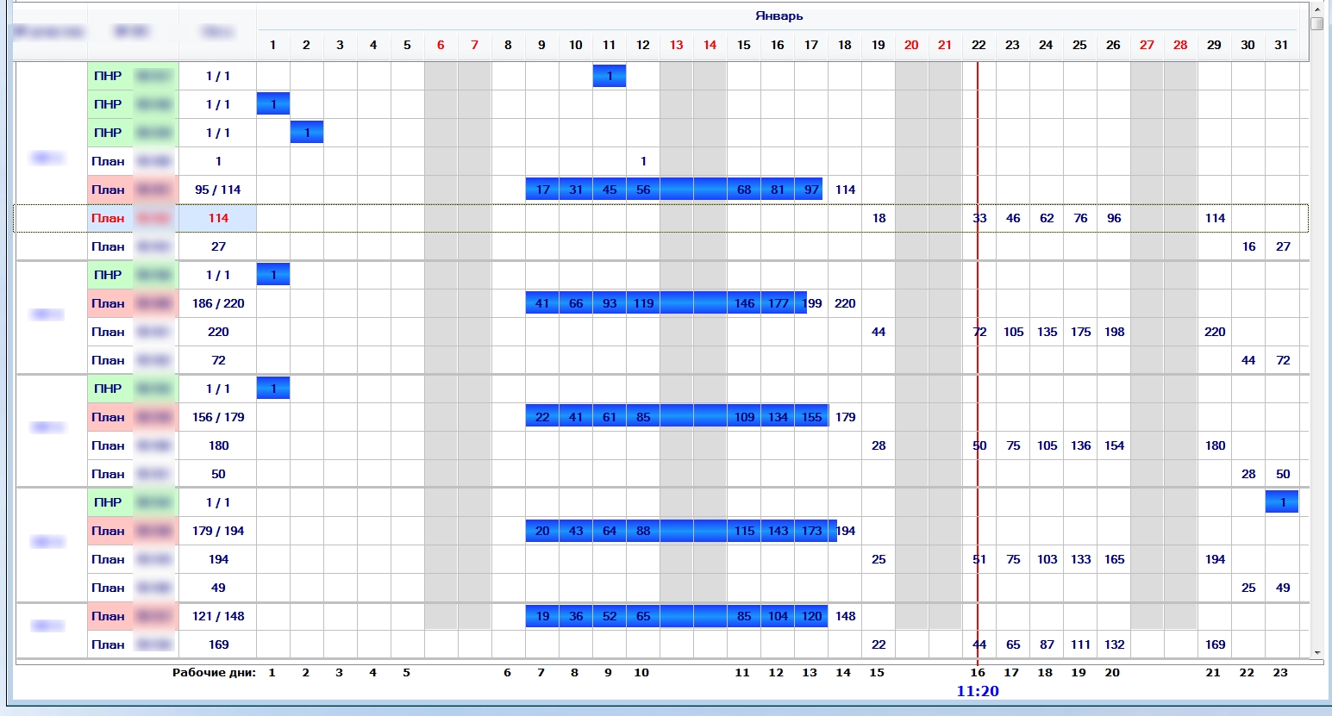The image size is (1332, 716).
Task: Grab the vertical scrollbar thumb
Action: (x=1316, y=23)
